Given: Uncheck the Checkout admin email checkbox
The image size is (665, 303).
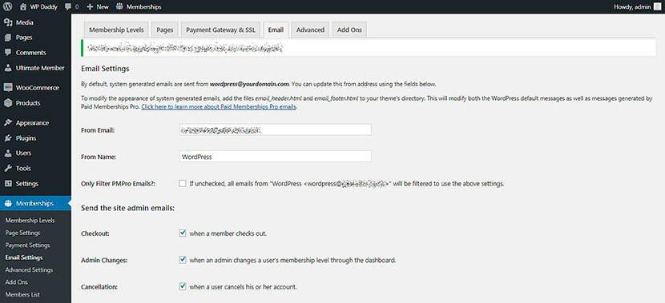Looking at the screenshot, I should tap(183, 233).
